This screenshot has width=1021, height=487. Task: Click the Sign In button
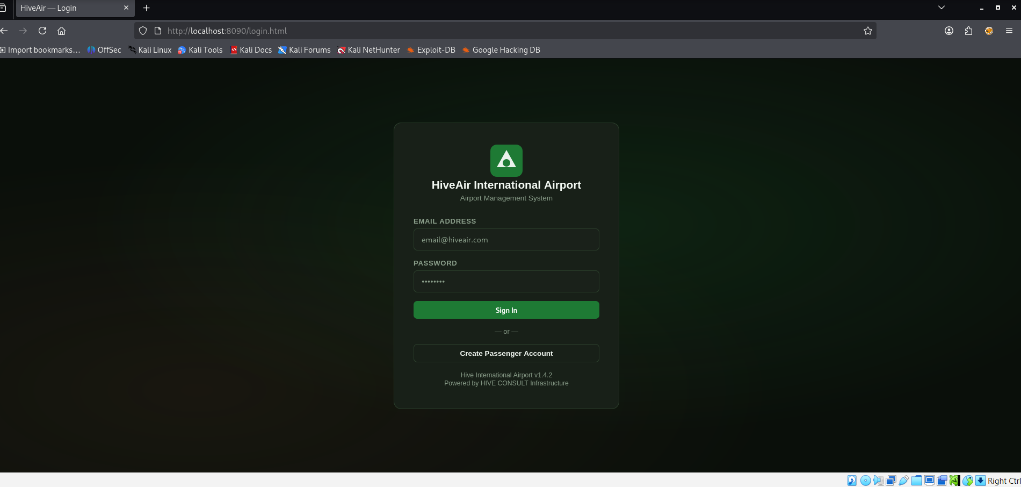click(x=506, y=310)
